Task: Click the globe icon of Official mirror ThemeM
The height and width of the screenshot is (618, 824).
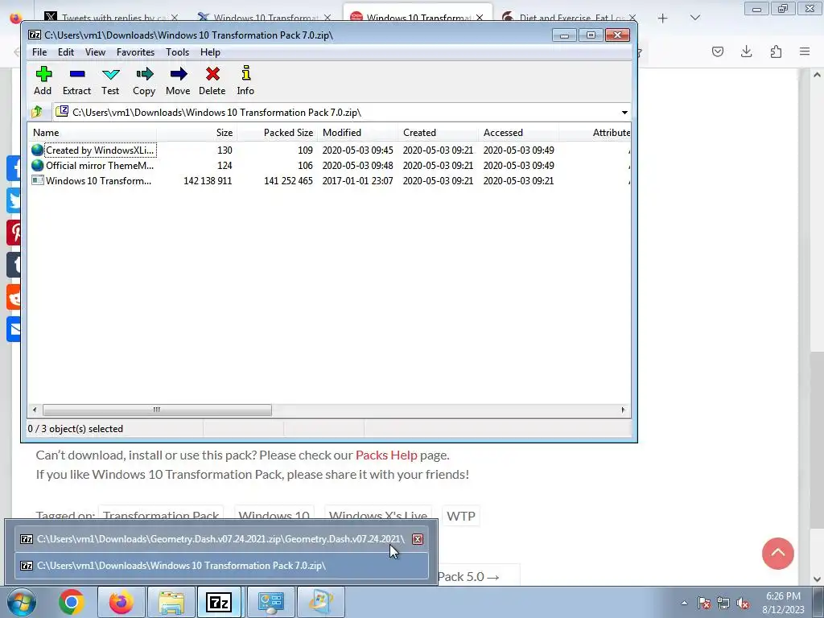Action: point(37,165)
